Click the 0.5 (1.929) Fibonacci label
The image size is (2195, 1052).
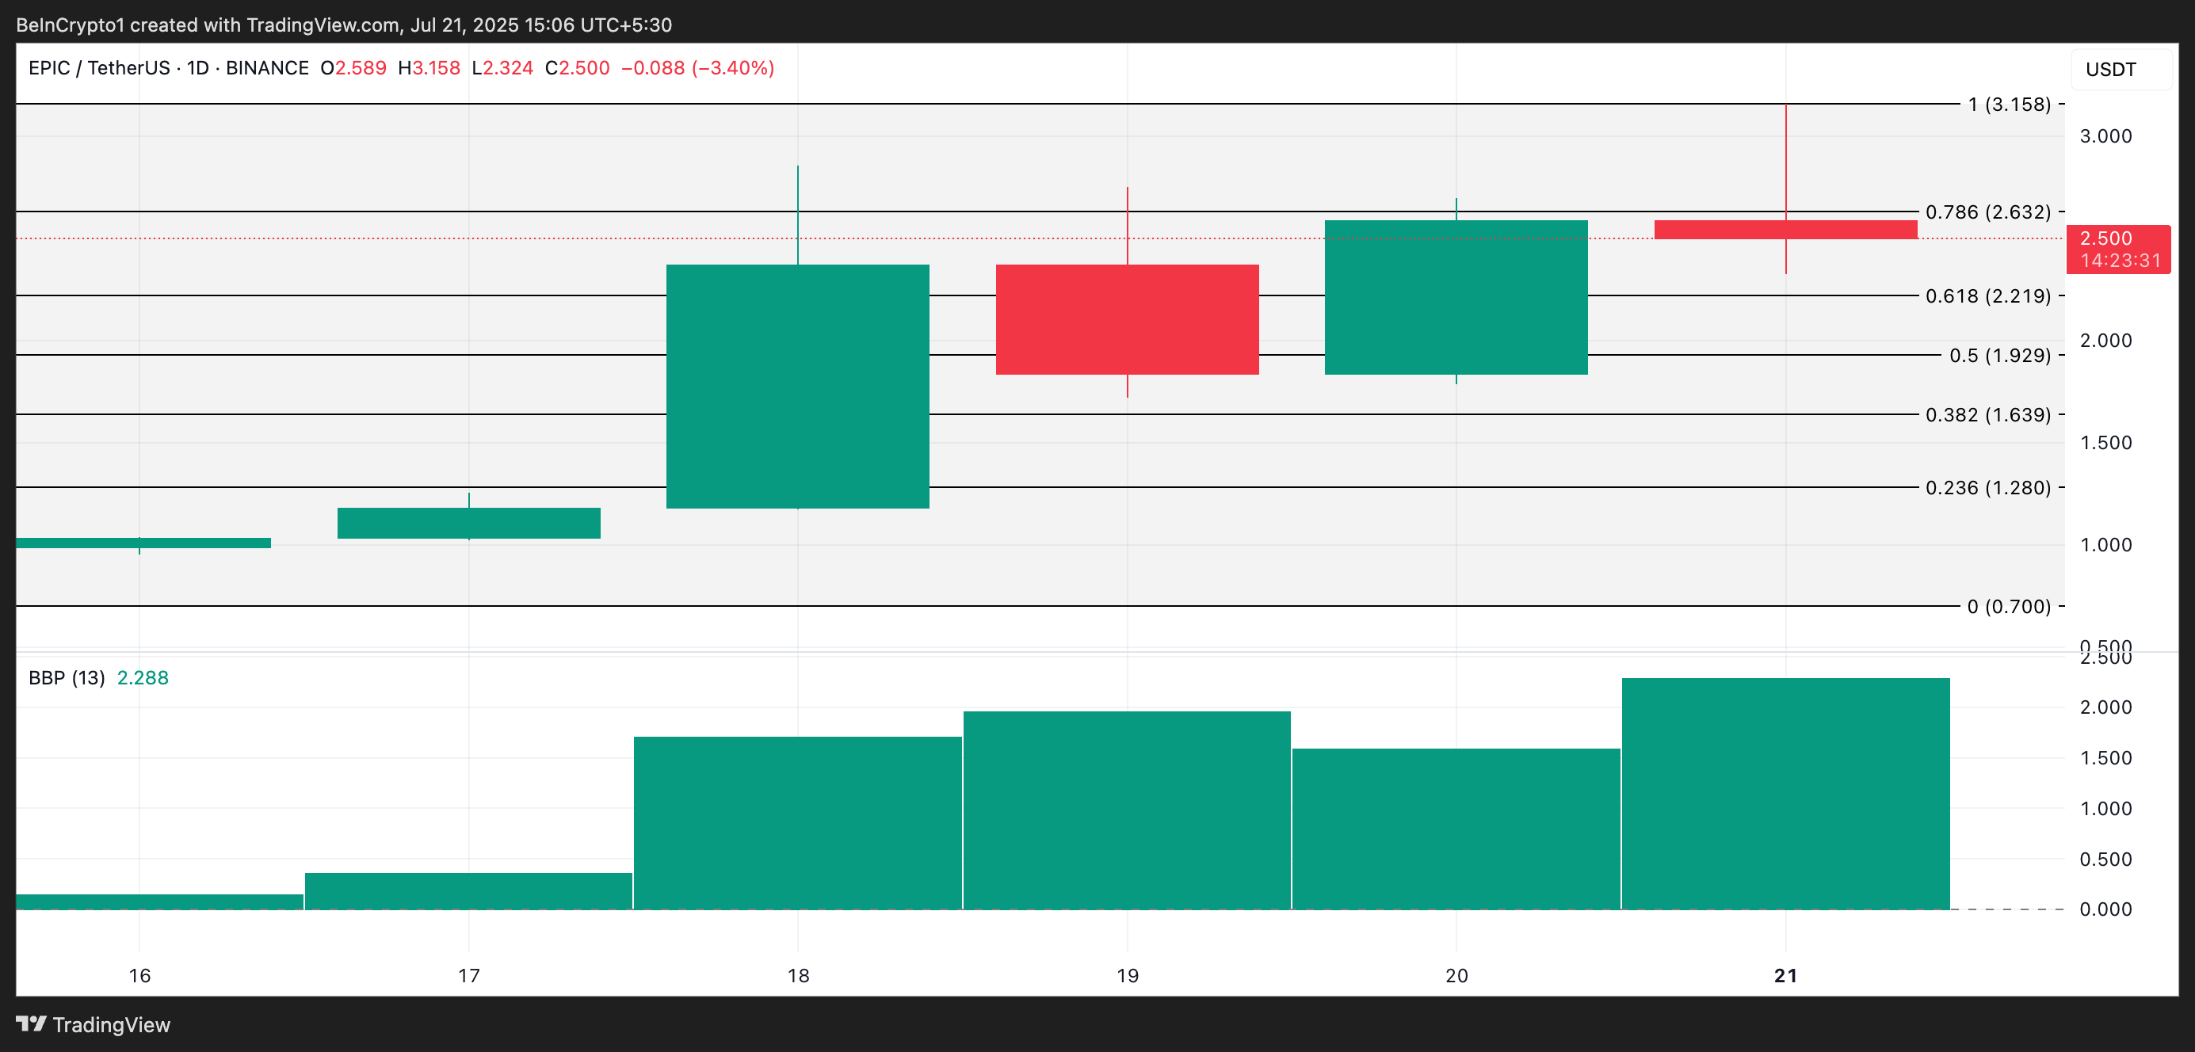(x=1999, y=355)
